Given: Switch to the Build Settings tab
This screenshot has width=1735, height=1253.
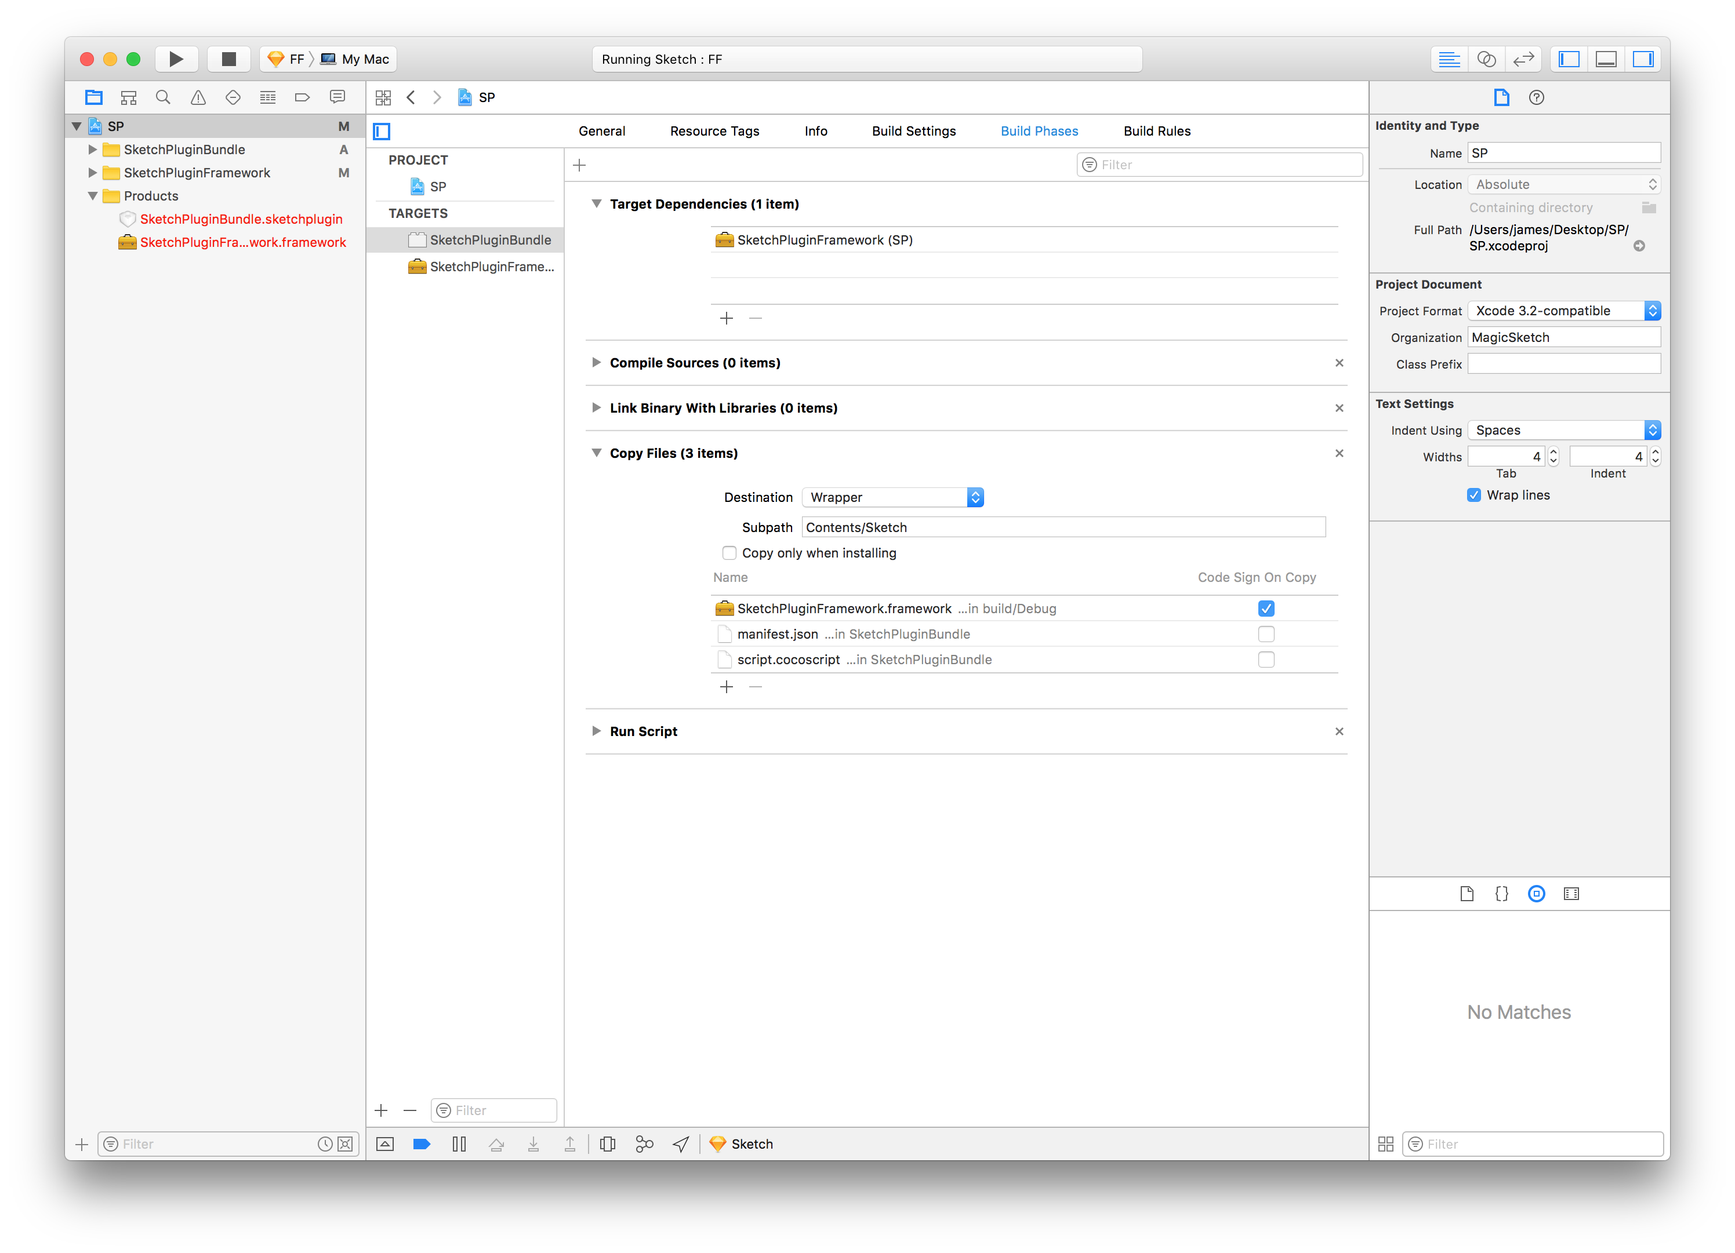Looking at the screenshot, I should pos(913,131).
